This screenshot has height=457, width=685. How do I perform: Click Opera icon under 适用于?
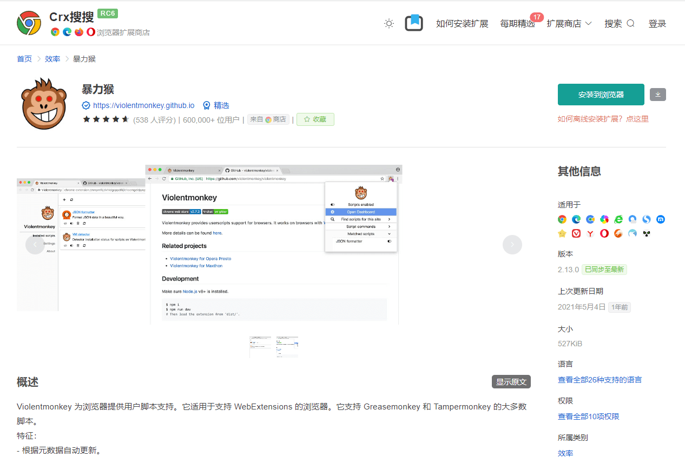(x=604, y=233)
